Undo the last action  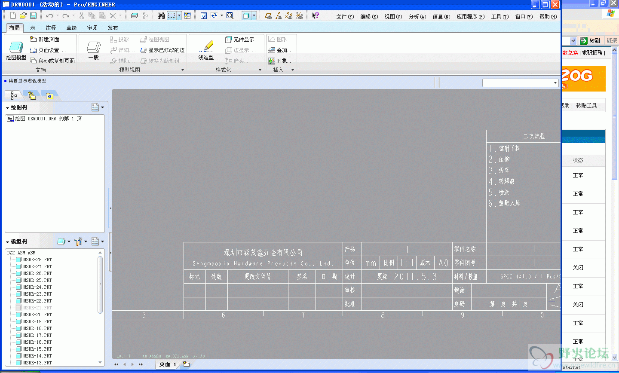click(50, 15)
